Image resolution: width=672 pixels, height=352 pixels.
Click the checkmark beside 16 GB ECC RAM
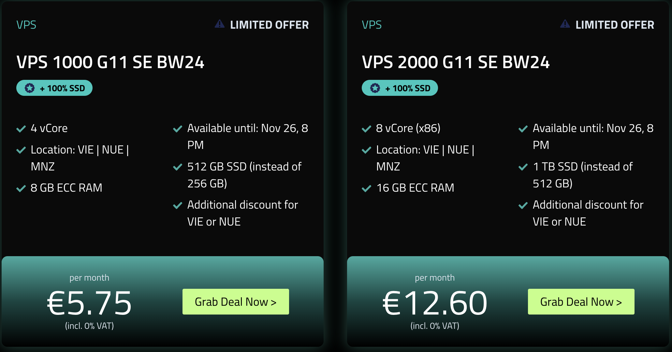coord(367,188)
